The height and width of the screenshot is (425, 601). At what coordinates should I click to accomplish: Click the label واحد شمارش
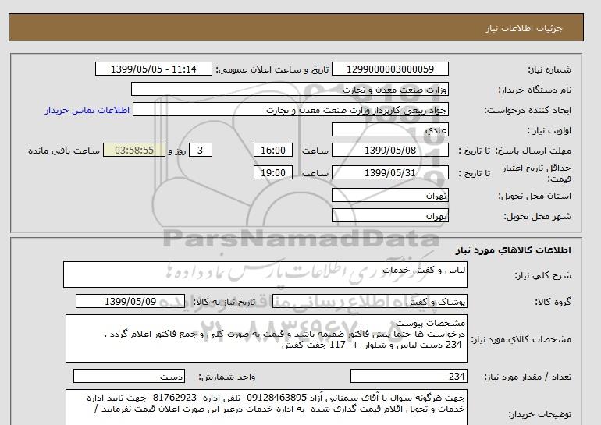click(226, 377)
